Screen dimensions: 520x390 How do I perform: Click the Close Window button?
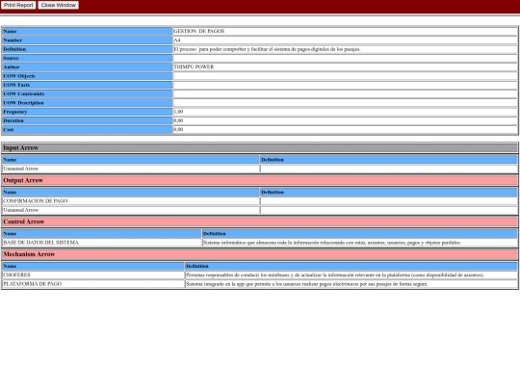(59, 5)
